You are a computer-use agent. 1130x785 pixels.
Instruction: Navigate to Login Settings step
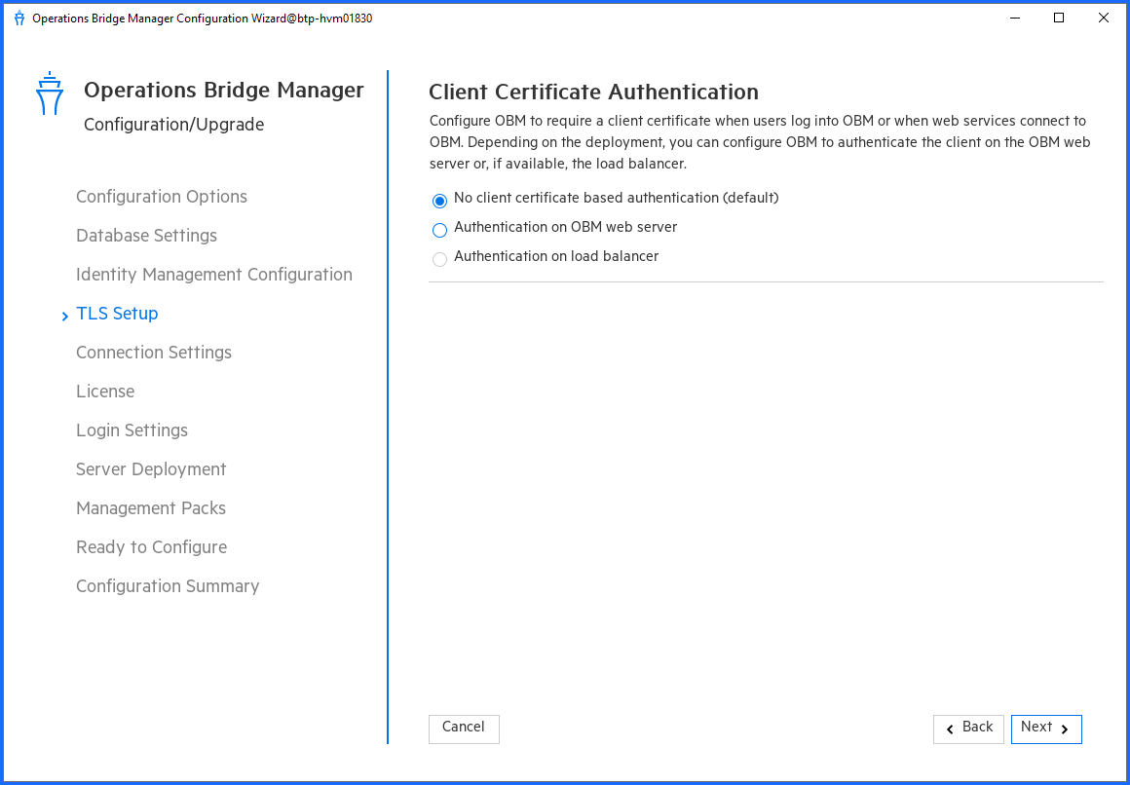pos(132,430)
